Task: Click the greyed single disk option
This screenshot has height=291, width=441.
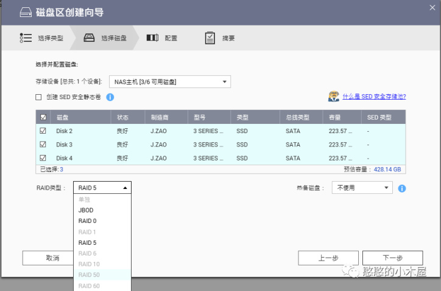Action: 102,199
